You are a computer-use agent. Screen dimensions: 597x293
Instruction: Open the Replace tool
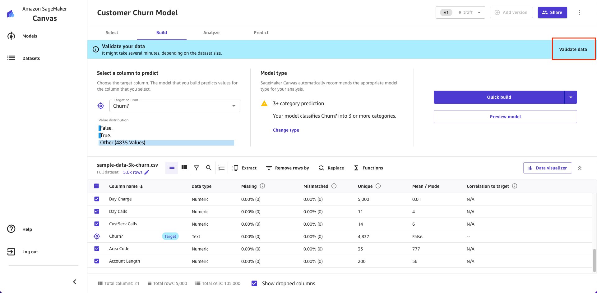[331, 168]
